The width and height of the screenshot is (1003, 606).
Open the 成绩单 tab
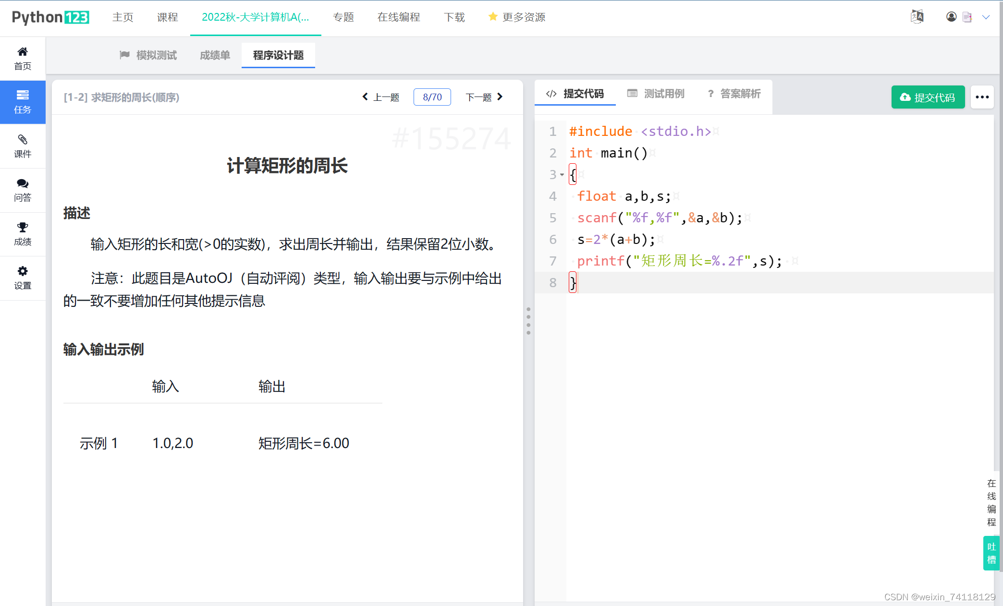coord(215,55)
